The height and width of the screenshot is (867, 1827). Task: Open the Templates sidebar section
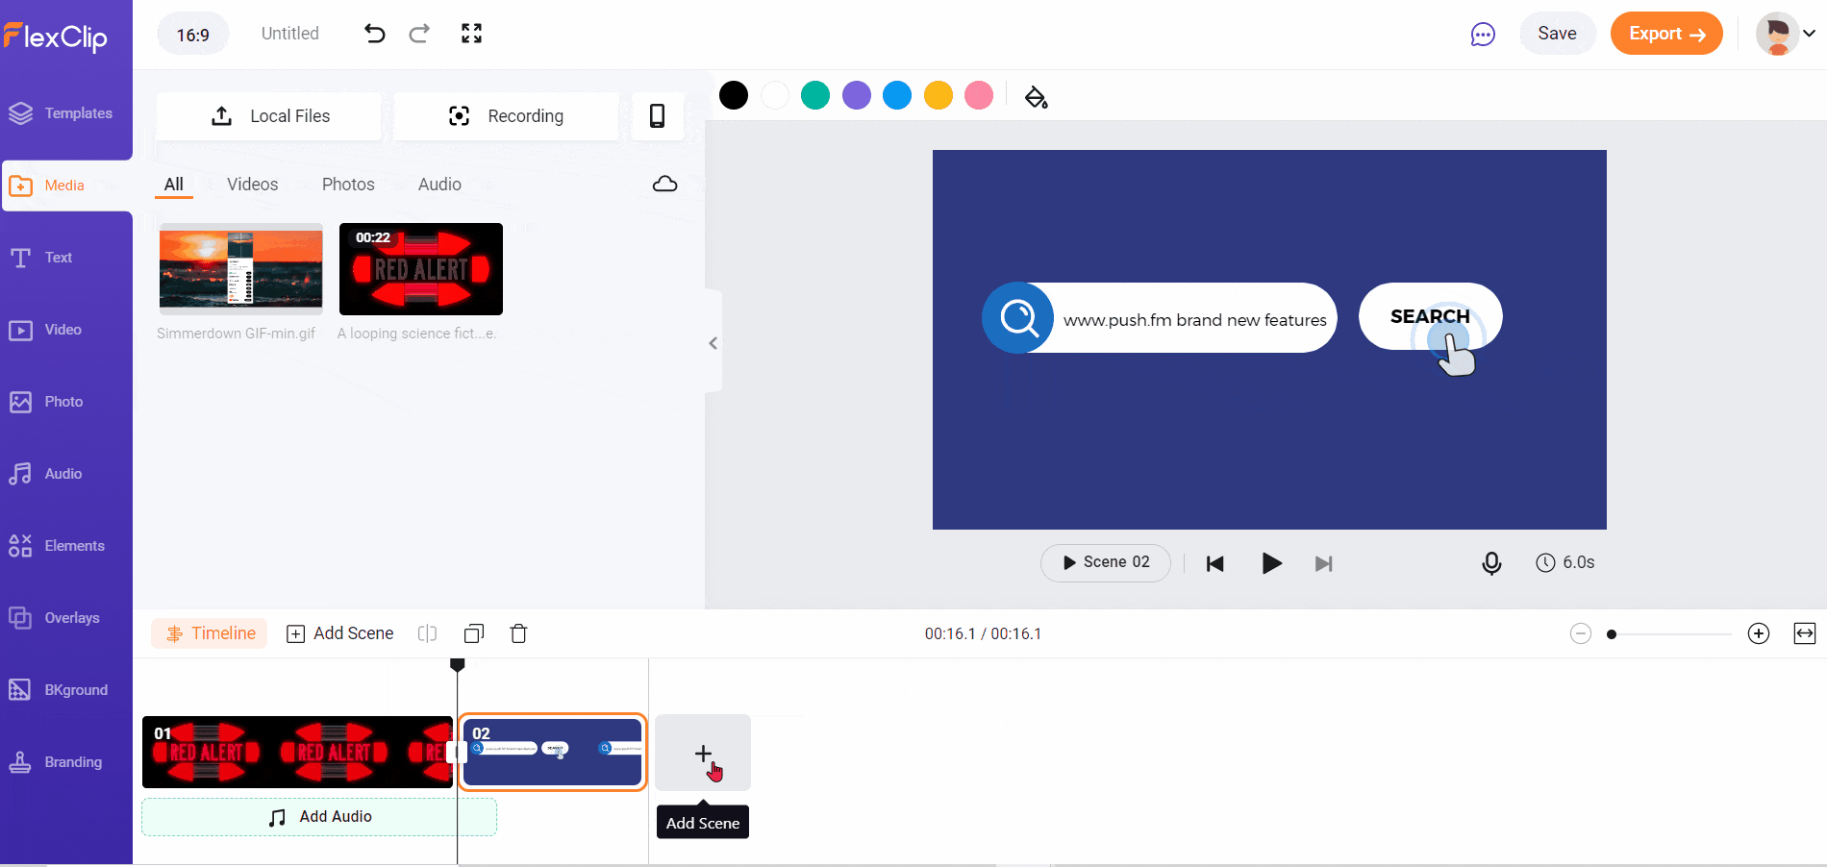coord(62,113)
